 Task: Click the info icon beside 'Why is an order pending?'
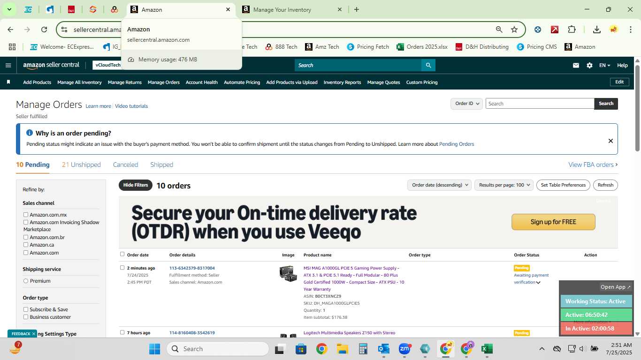(x=30, y=133)
